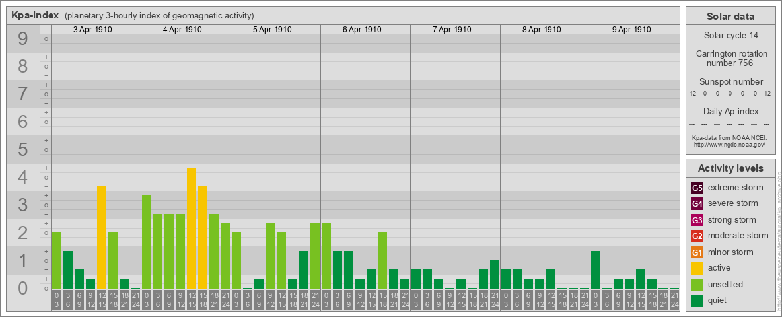Select the '8 Apr 1910' date header
This screenshot has width=782, height=317.
click(542, 30)
